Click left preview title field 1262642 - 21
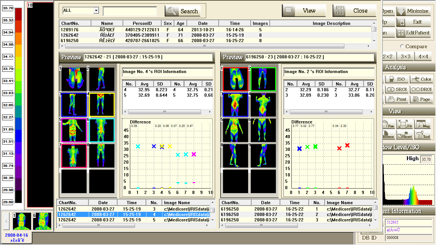Image resolution: width=436 pixels, height=245 pixels. tap(148, 57)
